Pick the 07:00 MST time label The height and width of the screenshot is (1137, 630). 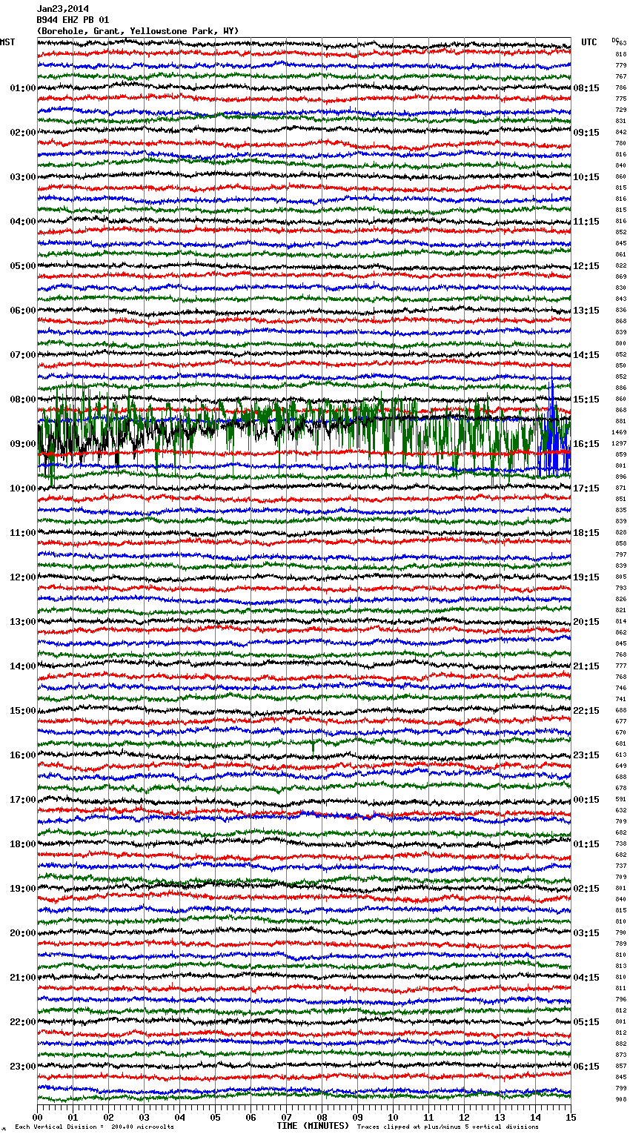(23, 355)
